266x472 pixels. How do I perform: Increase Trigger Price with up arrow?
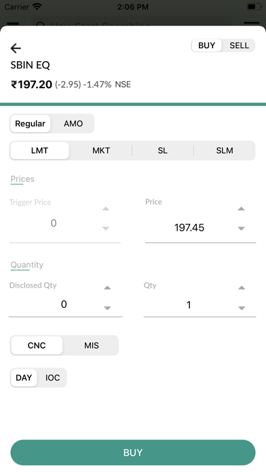(105, 209)
